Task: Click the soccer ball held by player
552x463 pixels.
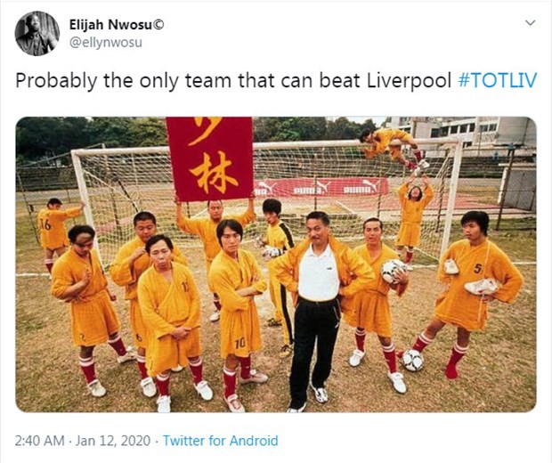Action: 393,271
